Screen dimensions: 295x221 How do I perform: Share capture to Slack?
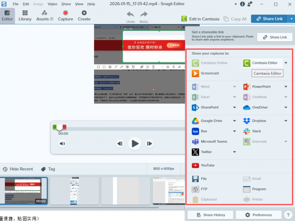[x=256, y=131]
